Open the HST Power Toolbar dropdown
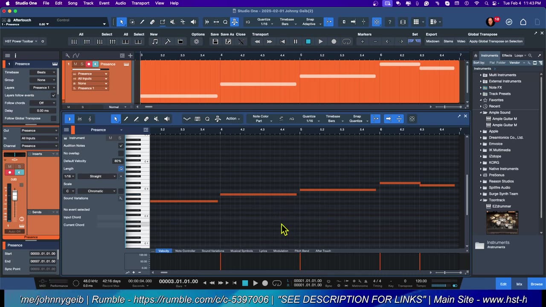This screenshot has width=546, height=307. tap(21, 41)
